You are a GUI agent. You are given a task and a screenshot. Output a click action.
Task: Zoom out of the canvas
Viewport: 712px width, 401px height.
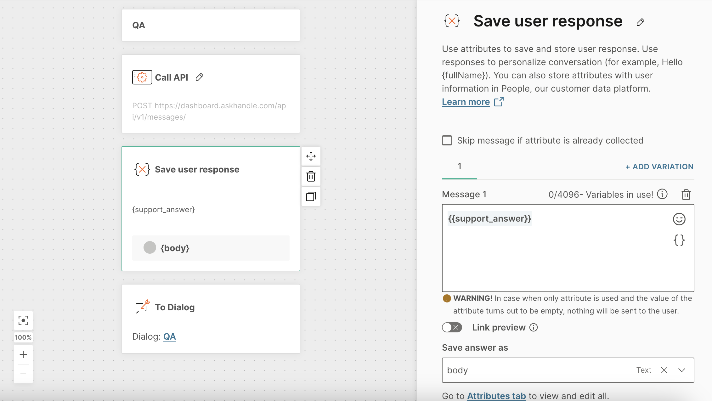point(23,374)
